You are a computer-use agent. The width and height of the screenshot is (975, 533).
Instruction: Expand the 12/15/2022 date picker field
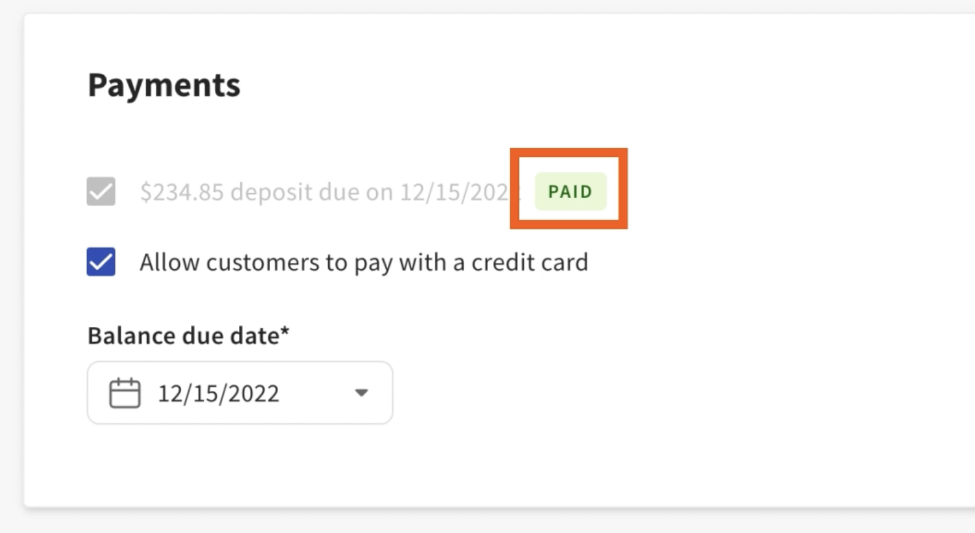click(239, 393)
